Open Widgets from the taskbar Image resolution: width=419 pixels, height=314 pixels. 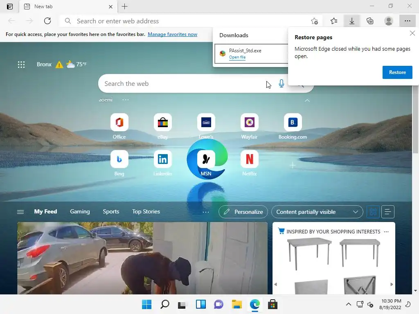pyautogui.click(x=200, y=304)
